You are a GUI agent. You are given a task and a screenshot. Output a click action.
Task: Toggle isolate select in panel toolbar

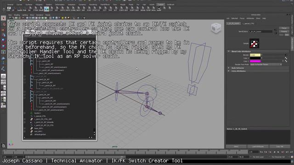click(74, 18)
